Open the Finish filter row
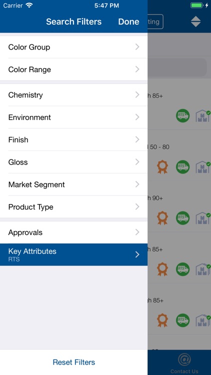Image resolution: width=211 pixels, height=375 pixels. (x=73, y=139)
